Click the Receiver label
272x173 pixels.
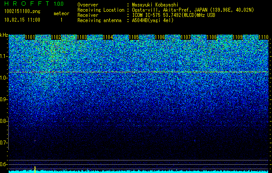(x=88, y=15)
